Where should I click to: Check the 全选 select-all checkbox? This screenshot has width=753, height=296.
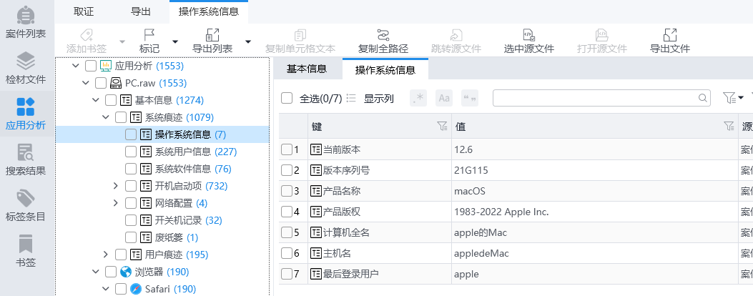tap(287, 98)
